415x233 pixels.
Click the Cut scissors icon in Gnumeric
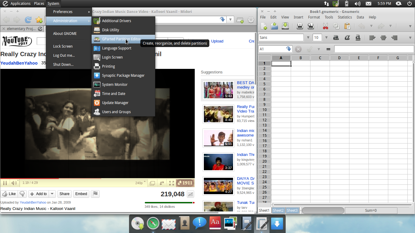325,26
